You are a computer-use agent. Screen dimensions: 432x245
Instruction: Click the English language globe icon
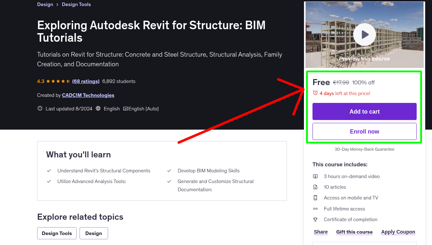(x=98, y=108)
